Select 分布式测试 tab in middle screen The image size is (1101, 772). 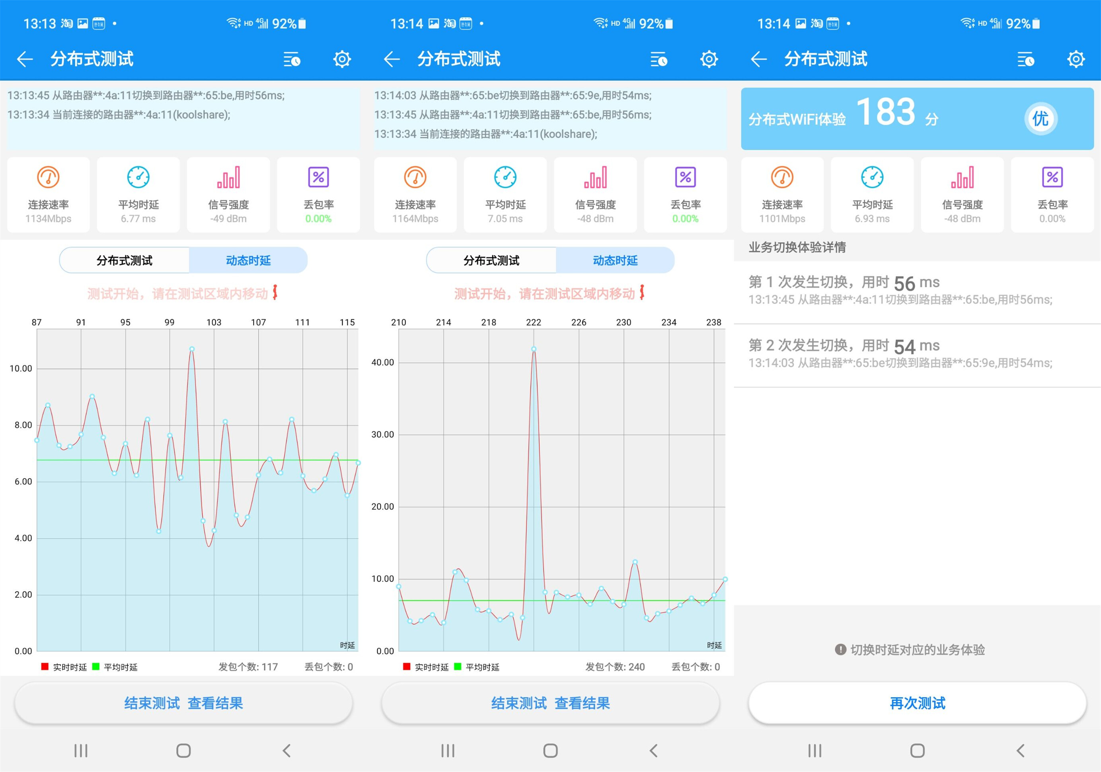tap(491, 260)
